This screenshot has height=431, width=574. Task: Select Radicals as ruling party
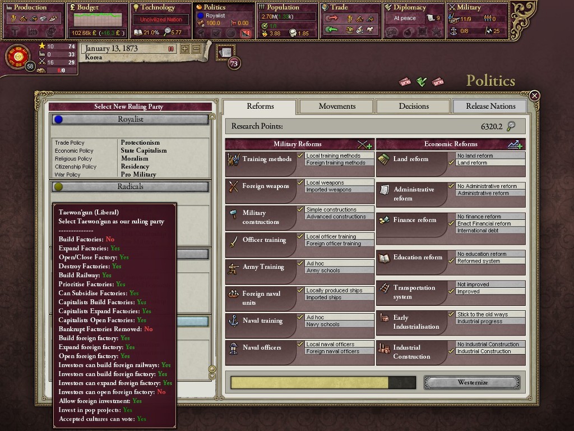130,186
